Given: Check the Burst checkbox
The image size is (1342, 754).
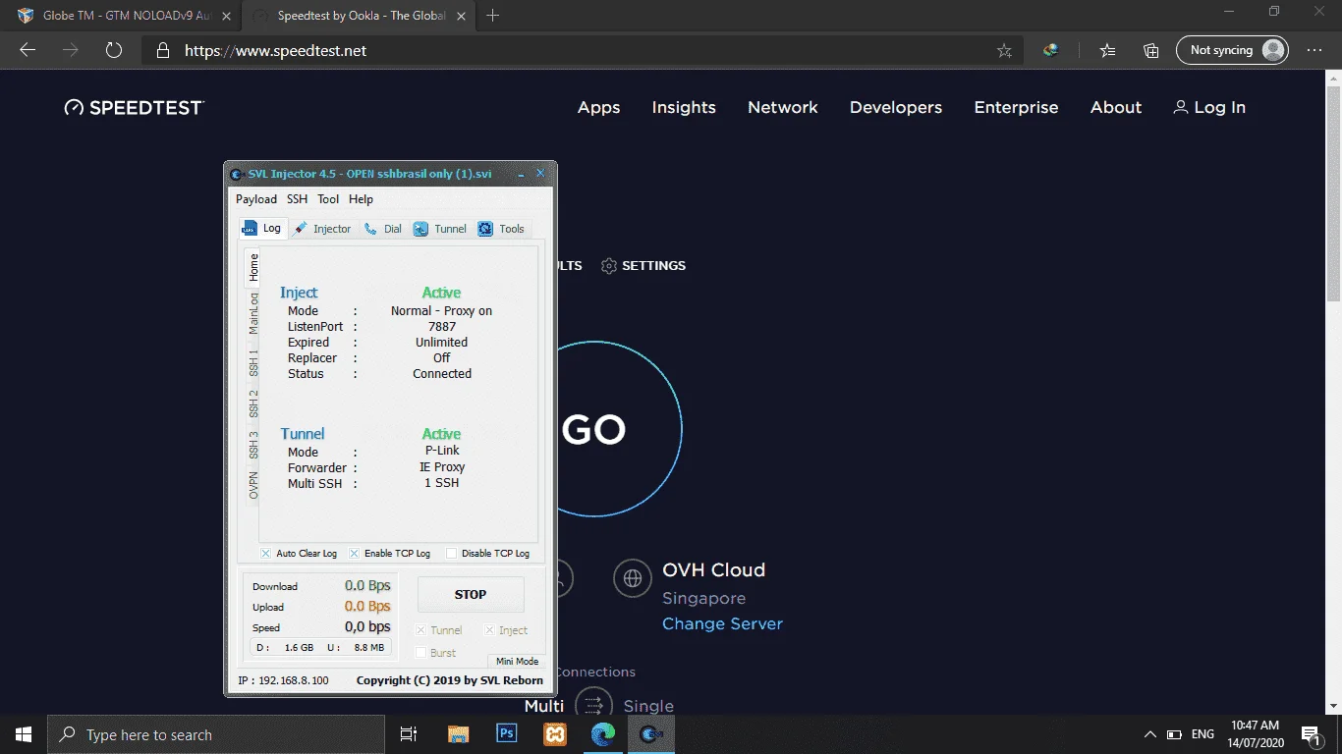Looking at the screenshot, I should point(420,653).
